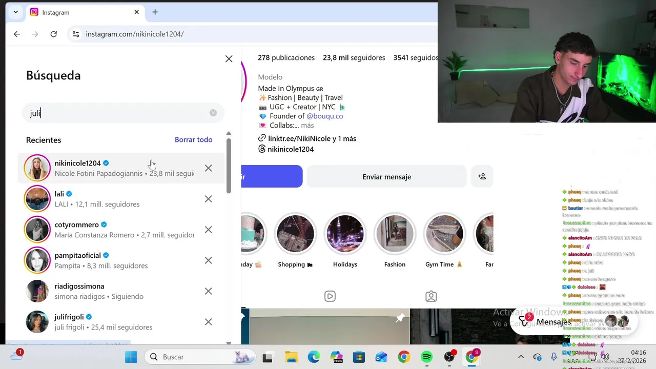Open the Windows Start menu
This screenshot has width=656, height=369.
pyautogui.click(x=131, y=357)
